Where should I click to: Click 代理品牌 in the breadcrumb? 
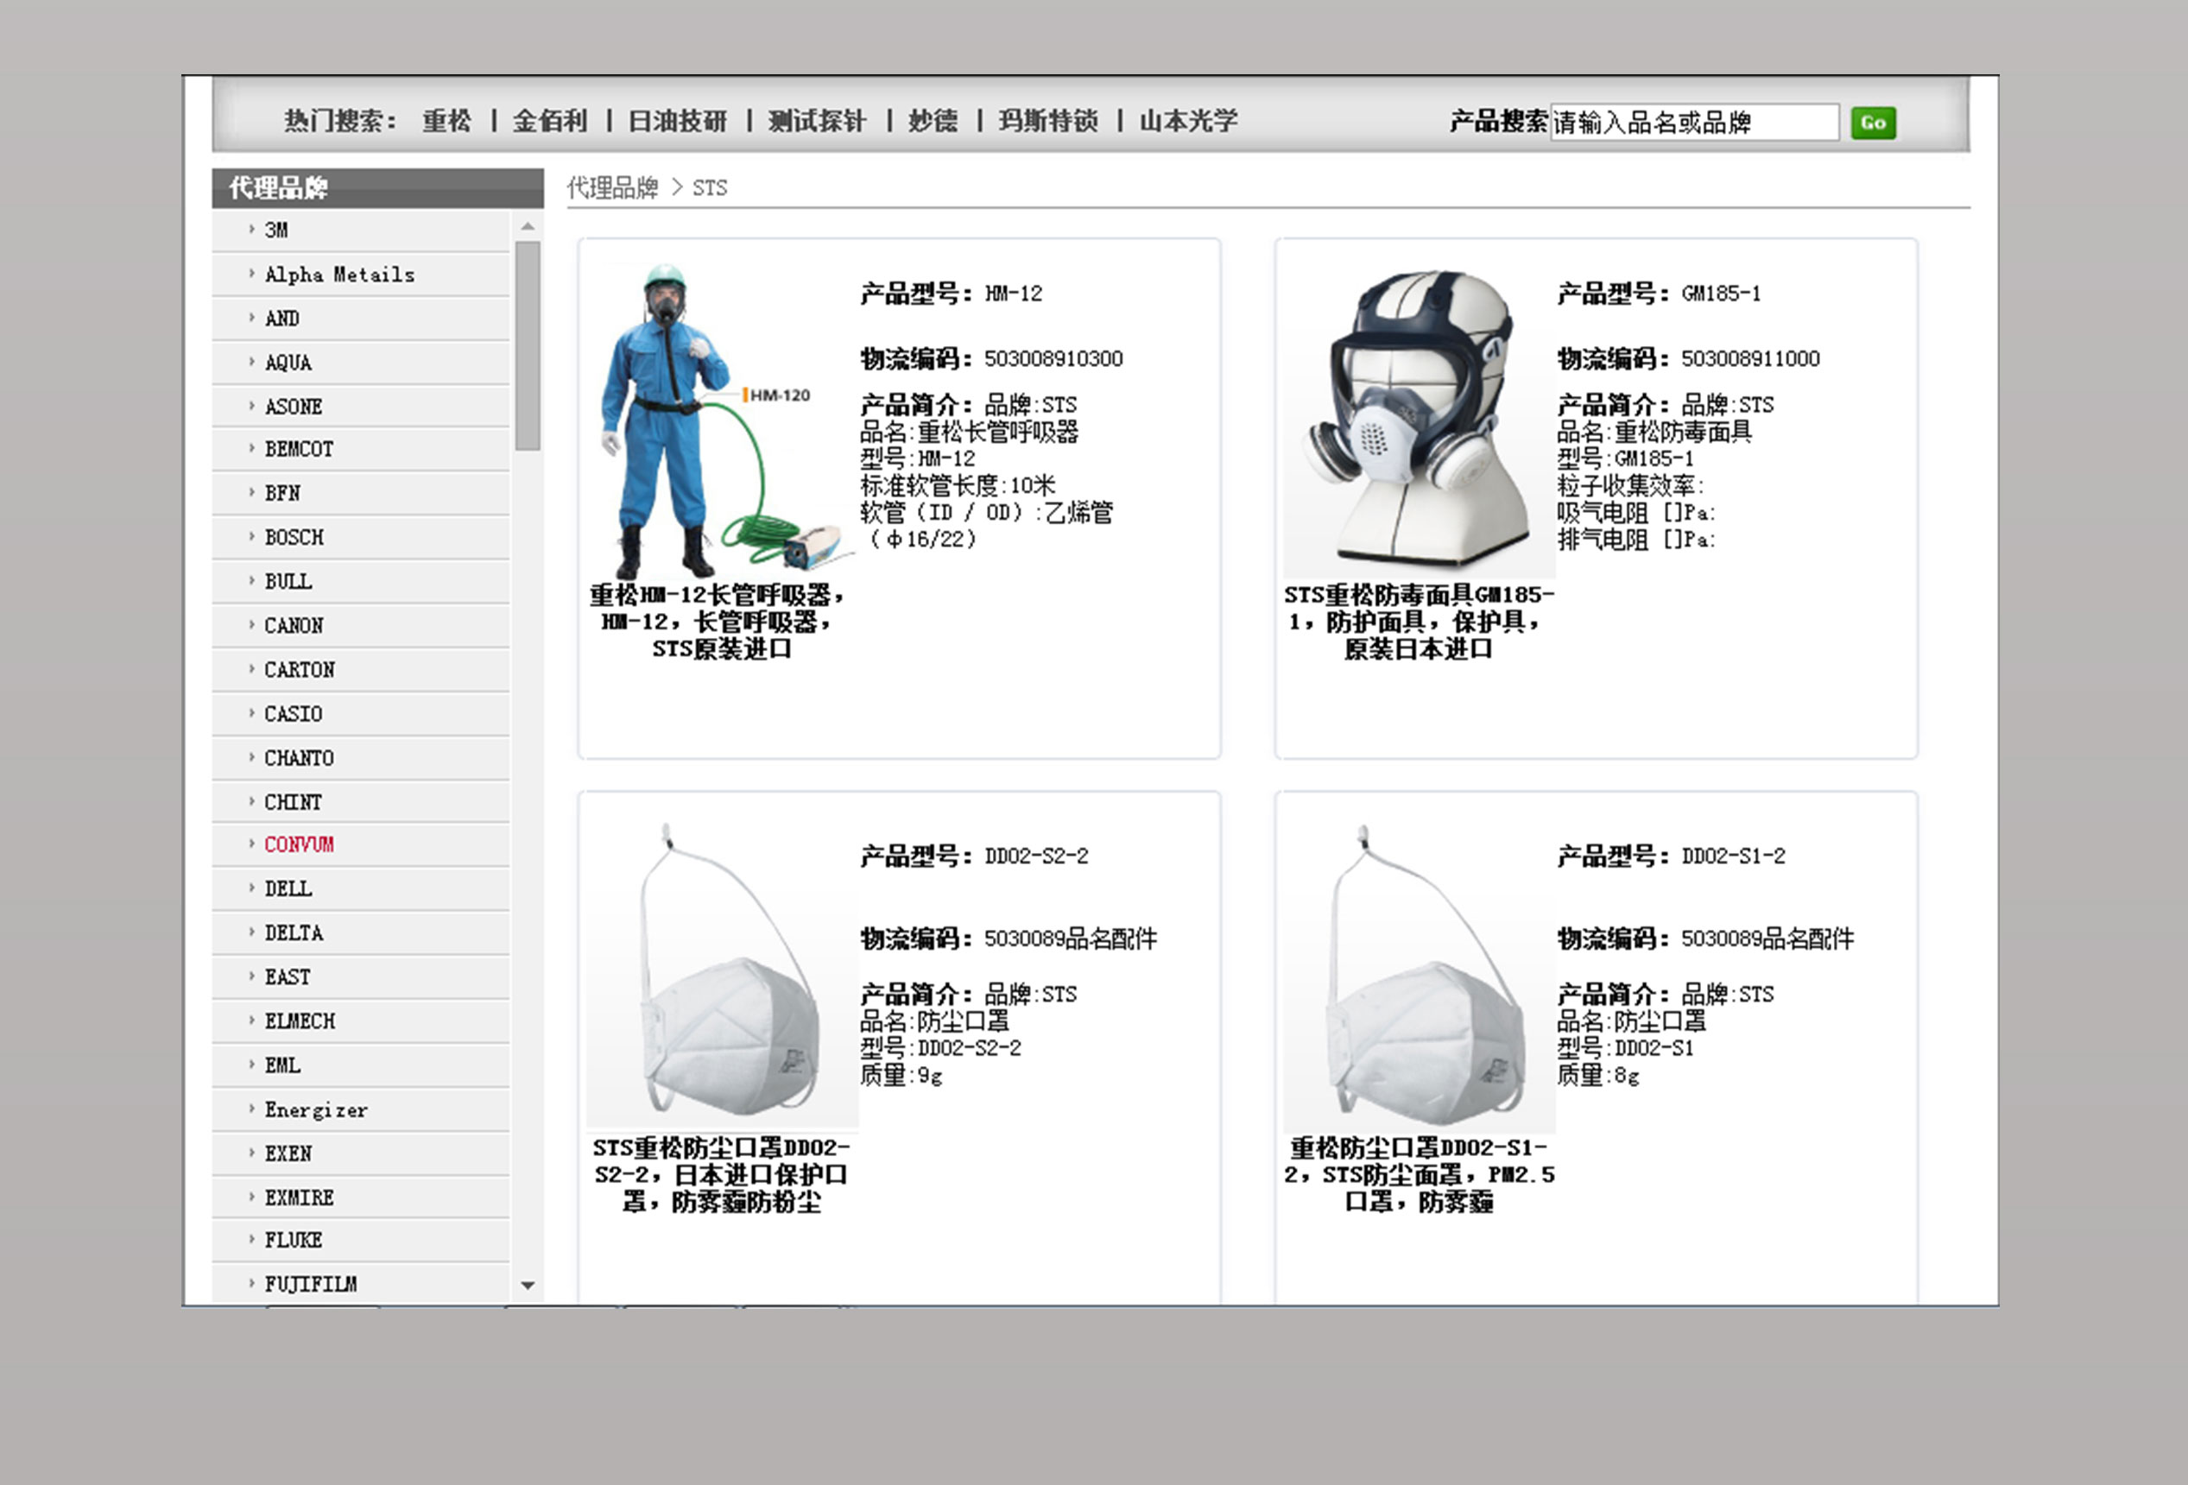[x=612, y=187]
